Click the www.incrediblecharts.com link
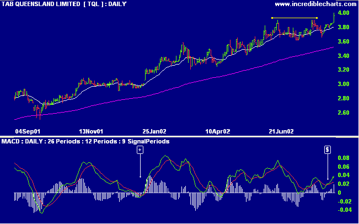The width and height of the screenshot is (359, 224). 317,4
